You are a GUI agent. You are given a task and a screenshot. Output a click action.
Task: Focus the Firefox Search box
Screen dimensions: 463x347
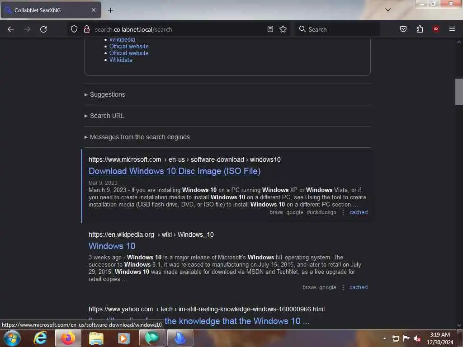337,29
